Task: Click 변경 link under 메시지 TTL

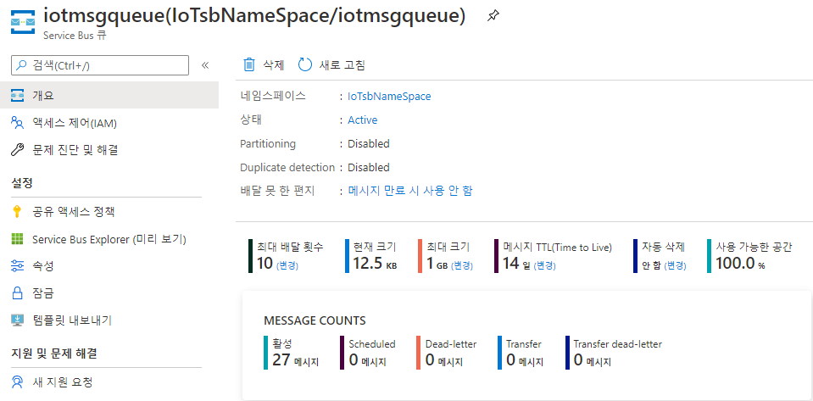Action: pyautogui.click(x=544, y=265)
